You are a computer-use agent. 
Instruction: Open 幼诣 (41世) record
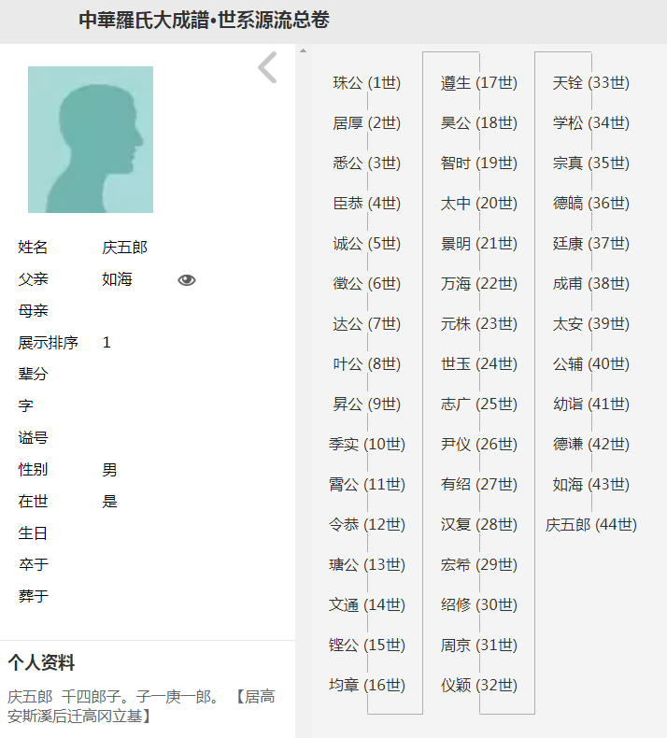(590, 404)
